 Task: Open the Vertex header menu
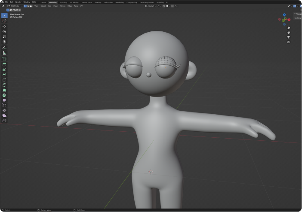pyautogui.click(x=63, y=6)
